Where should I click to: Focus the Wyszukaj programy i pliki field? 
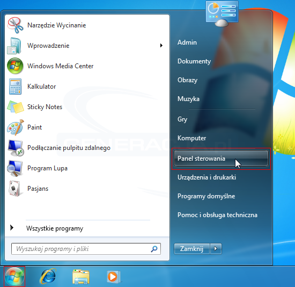tap(86, 249)
